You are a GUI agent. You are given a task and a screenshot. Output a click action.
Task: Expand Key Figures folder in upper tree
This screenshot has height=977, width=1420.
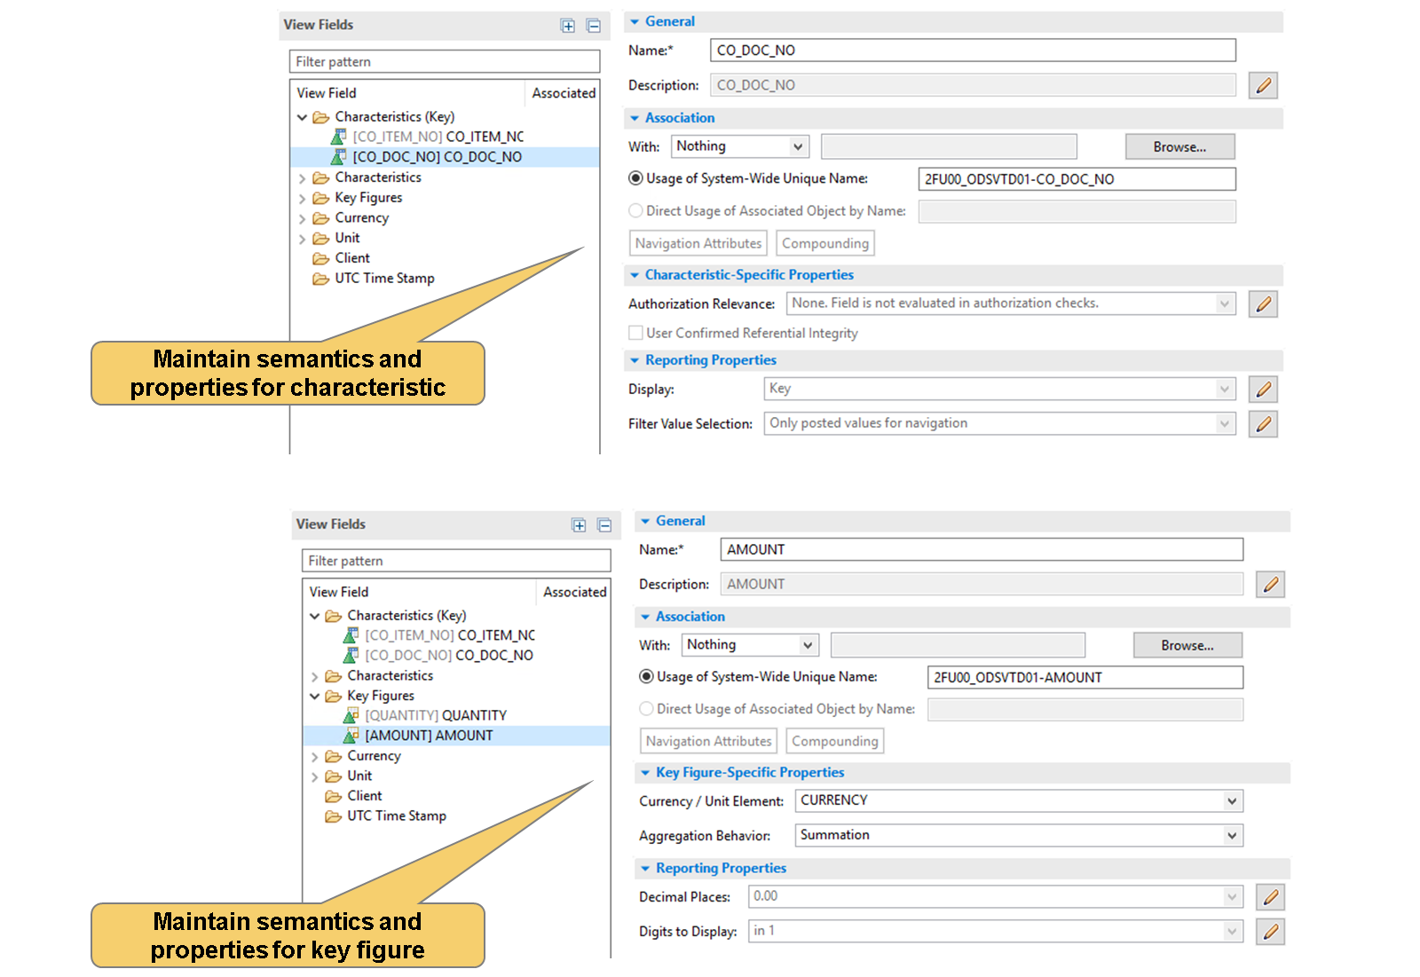pyautogui.click(x=302, y=199)
